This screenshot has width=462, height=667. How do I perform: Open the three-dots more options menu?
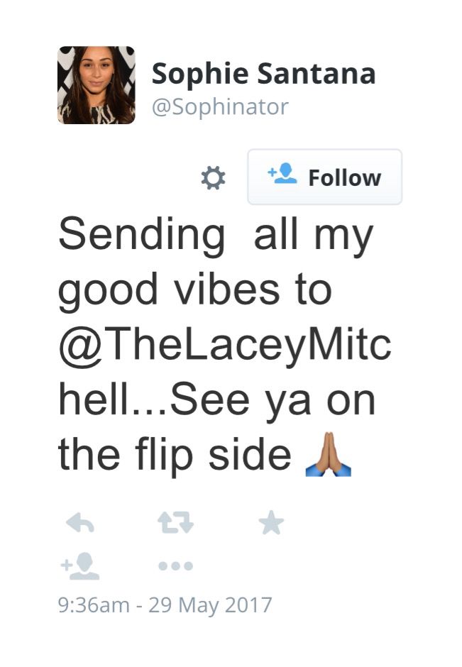pyautogui.click(x=175, y=566)
